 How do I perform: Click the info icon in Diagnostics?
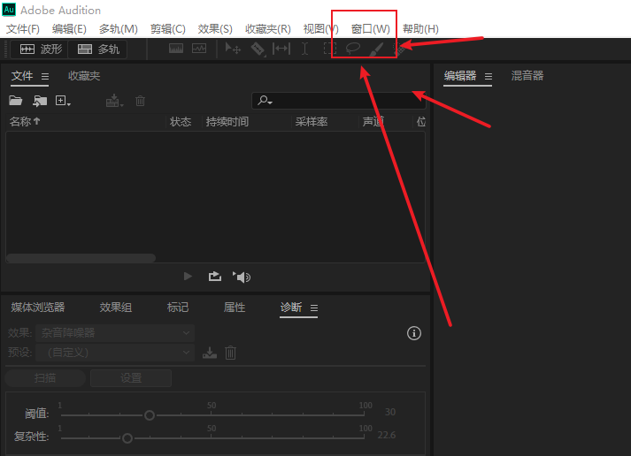pyautogui.click(x=414, y=333)
